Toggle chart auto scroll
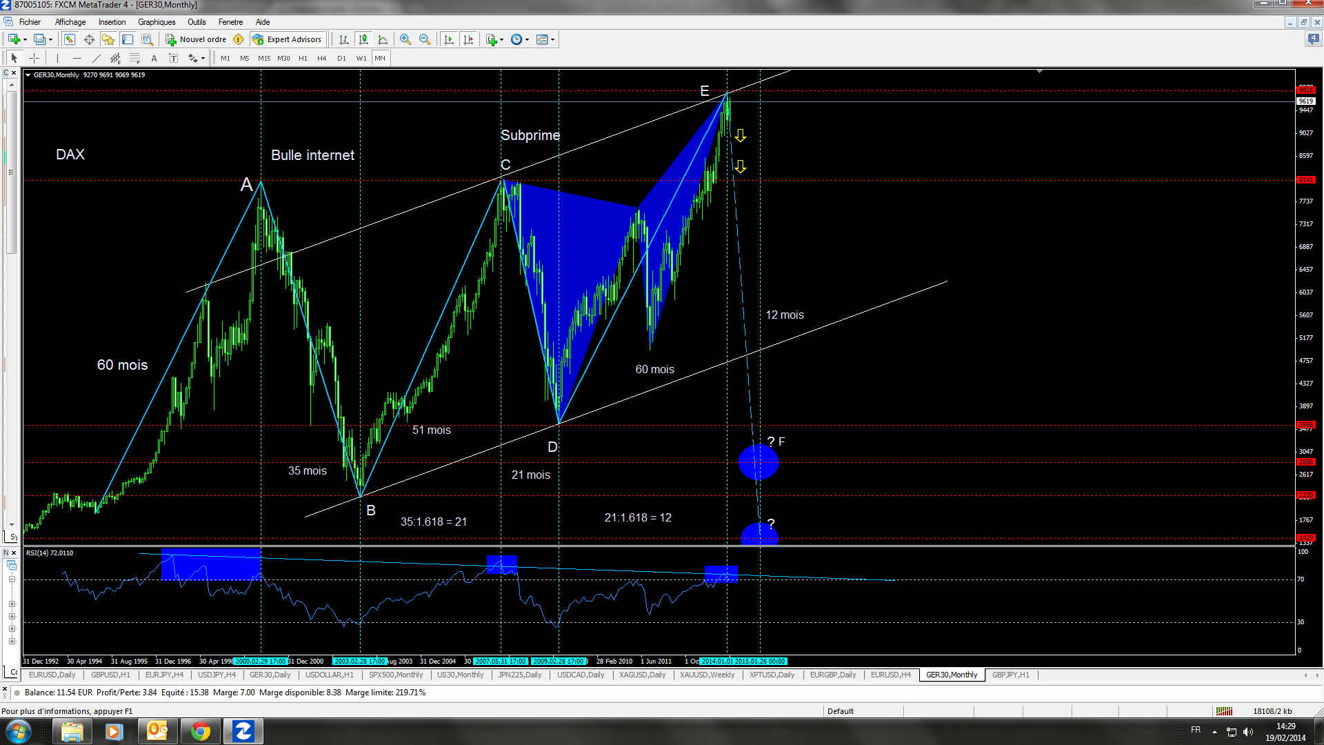 [449, 39]
